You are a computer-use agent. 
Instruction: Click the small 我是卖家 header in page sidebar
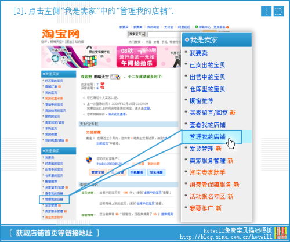[59, 151]
